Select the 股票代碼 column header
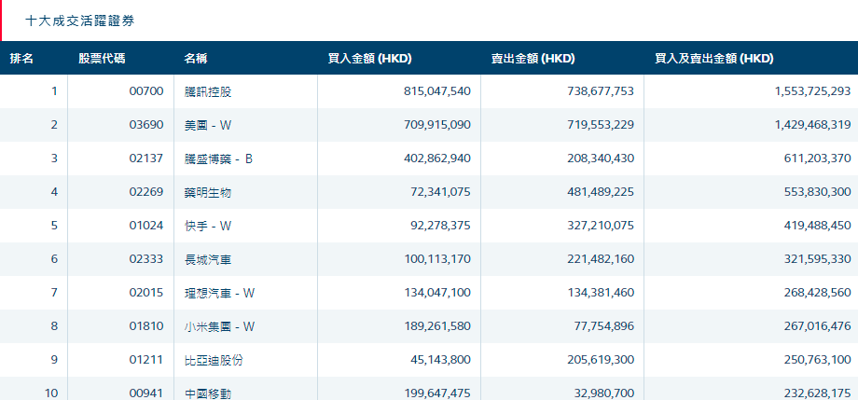The width and height of the screenshot is (858, 400). (102, 59)
